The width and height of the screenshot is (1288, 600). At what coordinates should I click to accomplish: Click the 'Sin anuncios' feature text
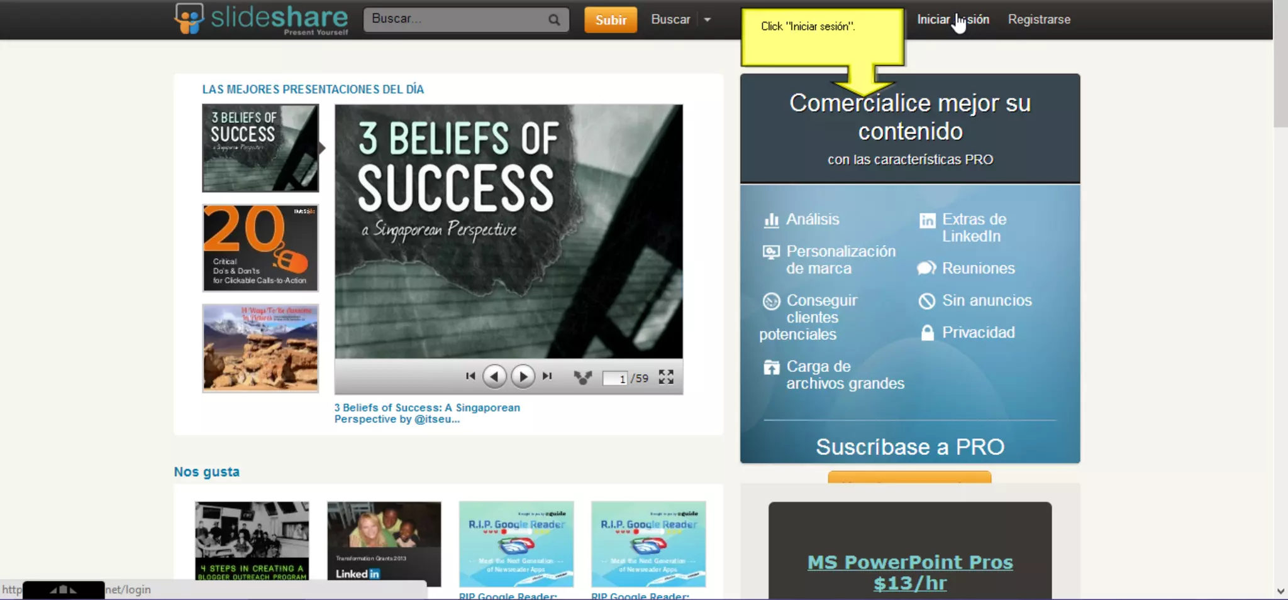pyautogui.click(x=987, y=300)
